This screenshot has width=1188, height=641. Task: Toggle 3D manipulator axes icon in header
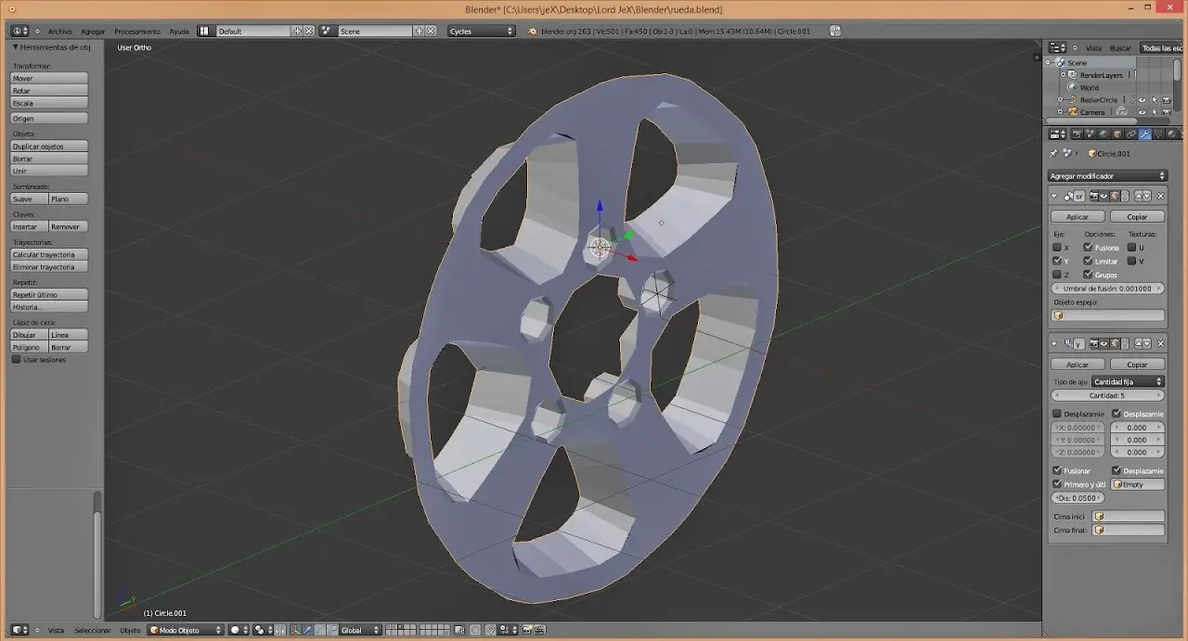tap(295, 630)
